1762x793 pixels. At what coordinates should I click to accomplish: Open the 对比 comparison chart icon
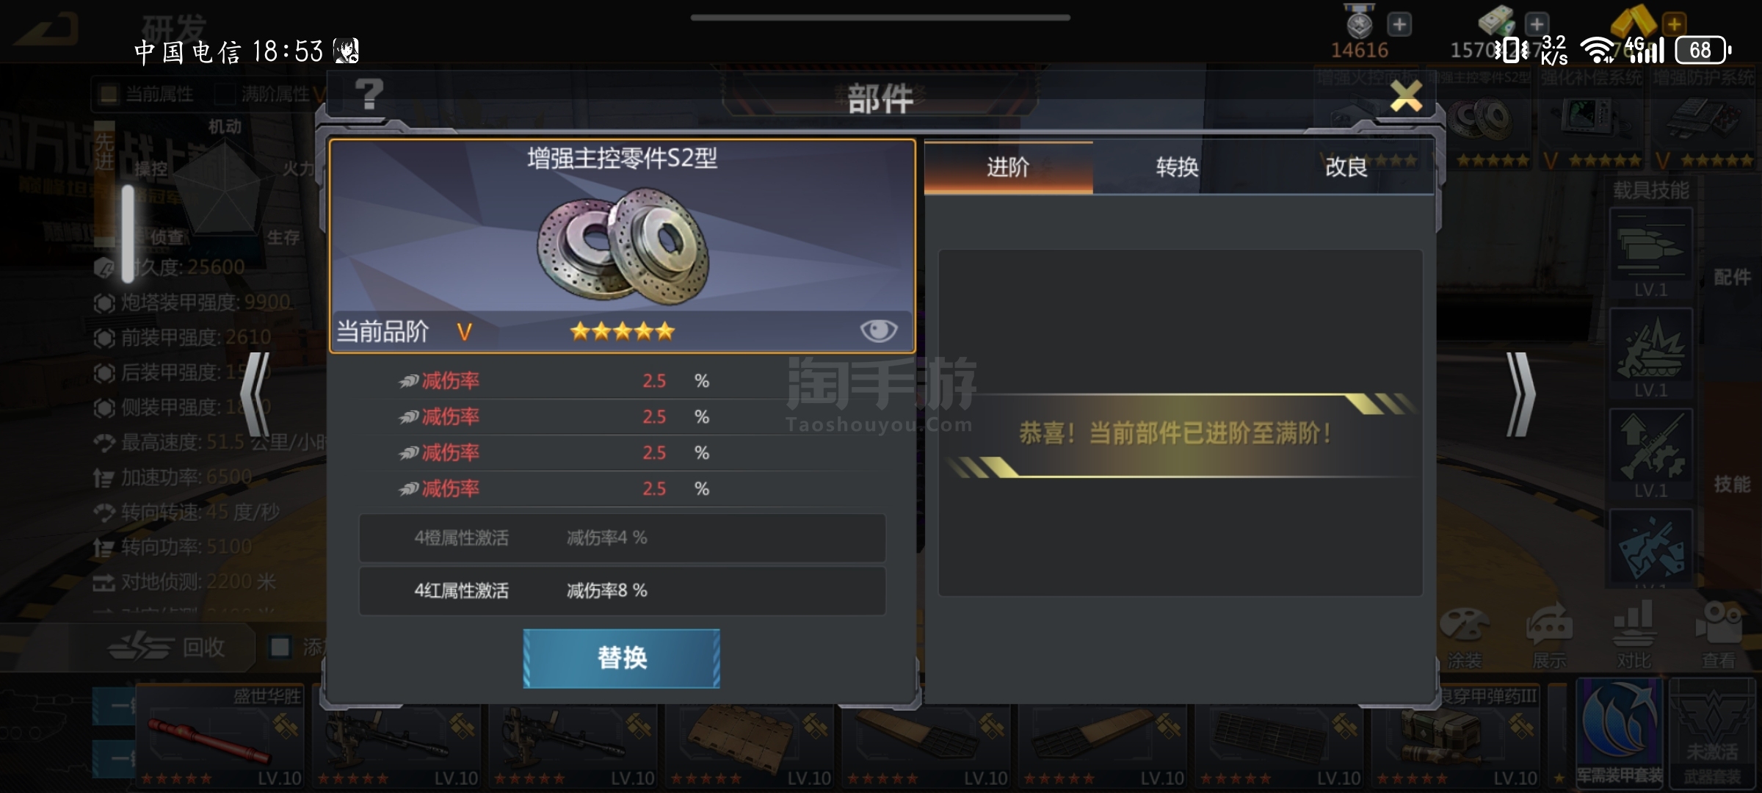click(1634, 637)
